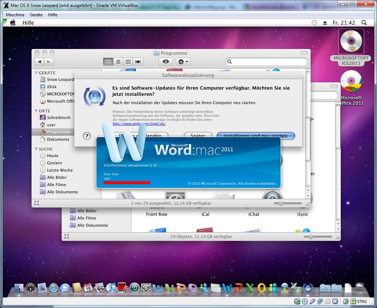This screenshot has height=308, width=377.
Task: Open Trash in the Dock
Action: click(360, 288)
